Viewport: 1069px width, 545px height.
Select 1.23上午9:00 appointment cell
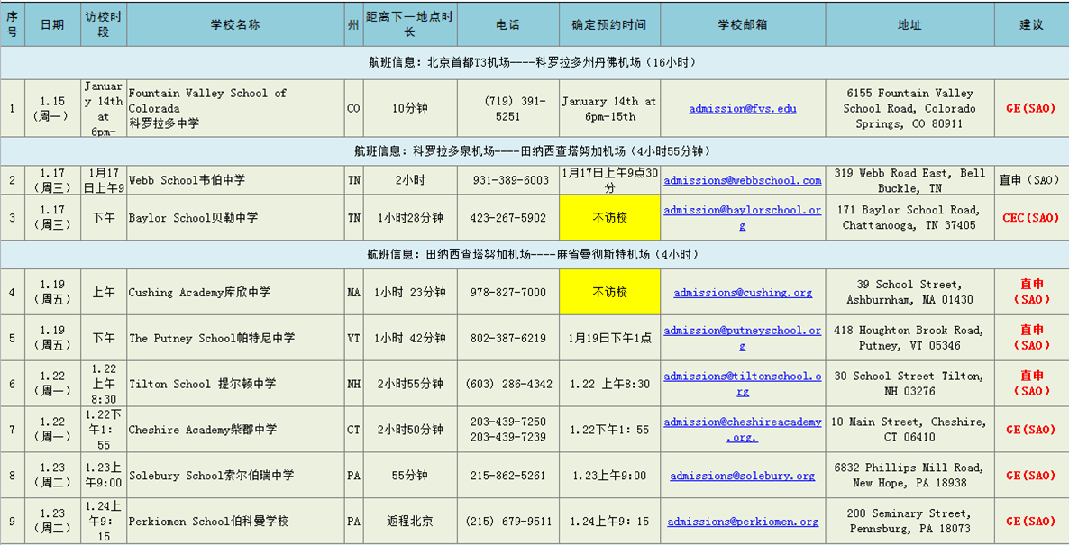pyautogui.click(x=609, y=476)
